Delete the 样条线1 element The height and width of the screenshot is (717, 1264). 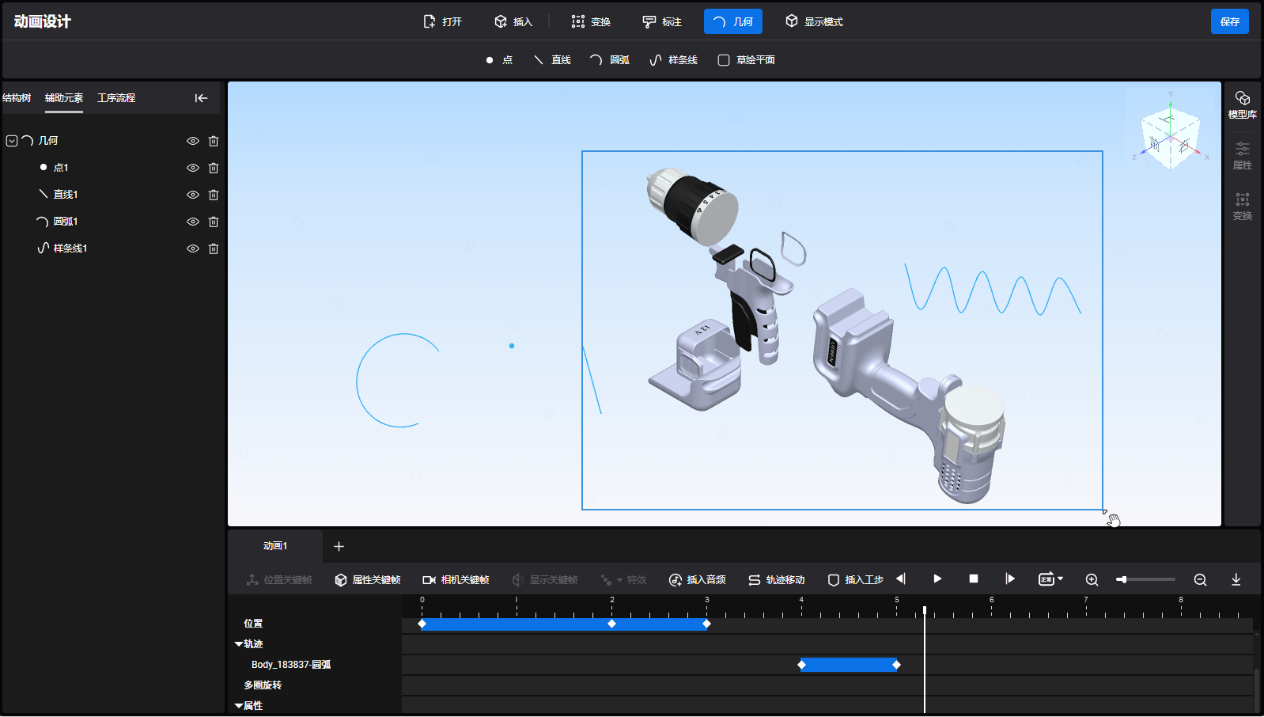pos(214,248)
